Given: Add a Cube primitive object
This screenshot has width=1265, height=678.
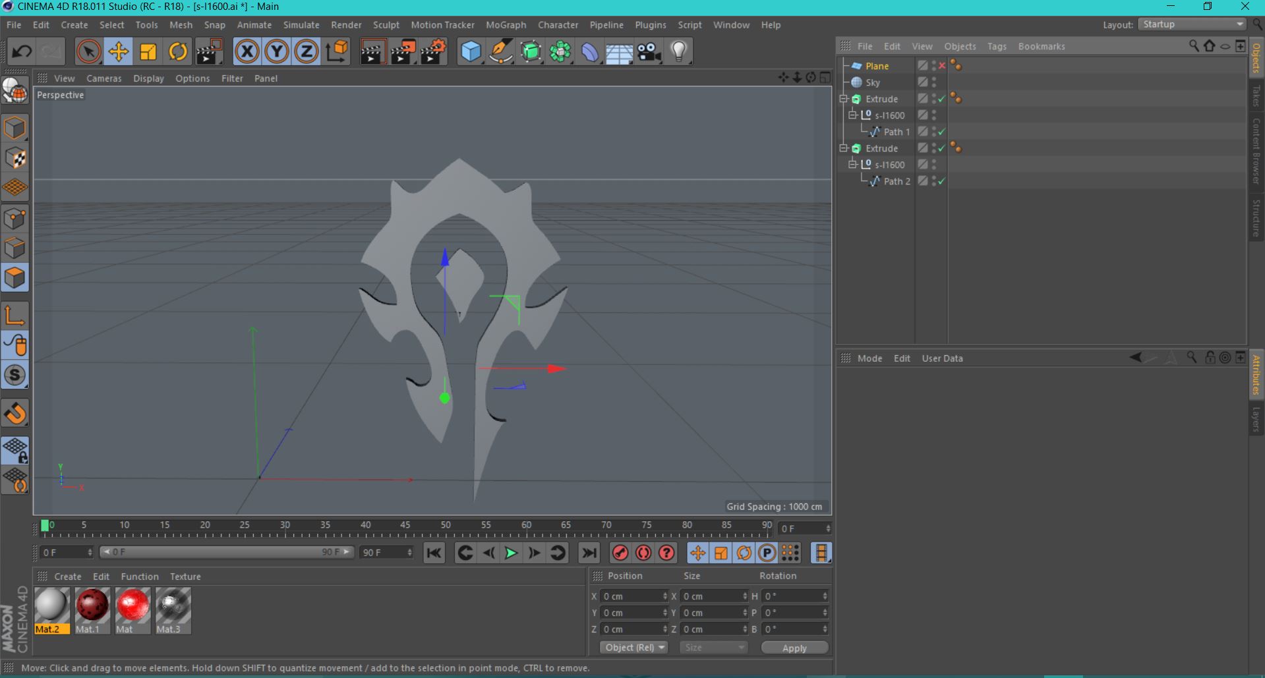Looking at the screenshot, I should point(471,51).
